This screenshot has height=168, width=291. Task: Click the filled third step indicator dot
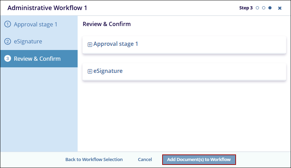pyautogui.click(x=270, y=8)
